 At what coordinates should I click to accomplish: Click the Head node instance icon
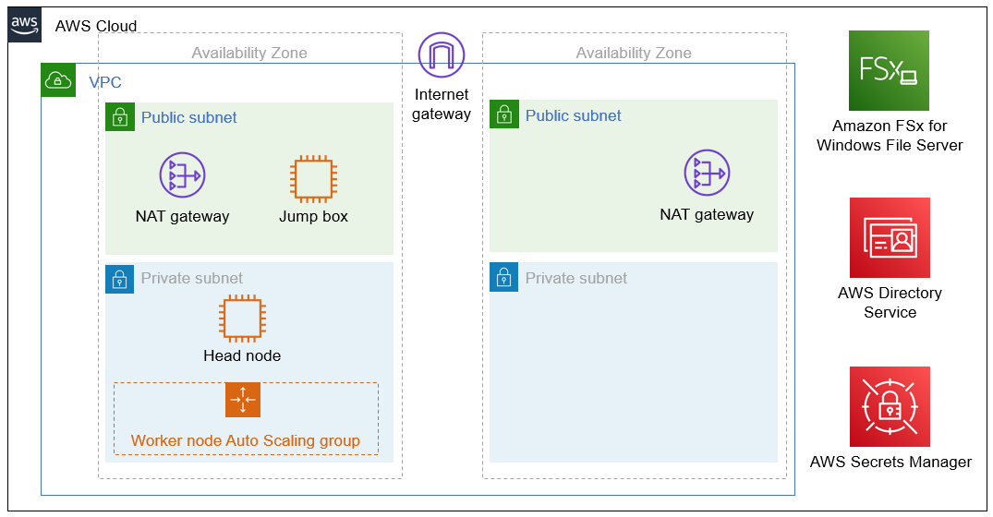(x=242, y=319)
